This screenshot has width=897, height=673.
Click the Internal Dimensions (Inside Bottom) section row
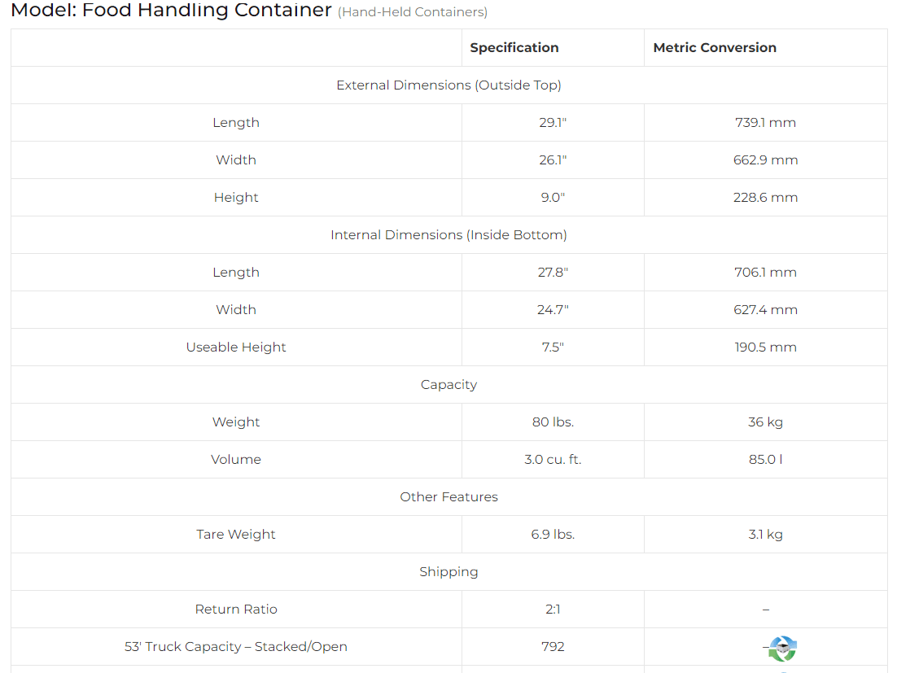point(448,234)
